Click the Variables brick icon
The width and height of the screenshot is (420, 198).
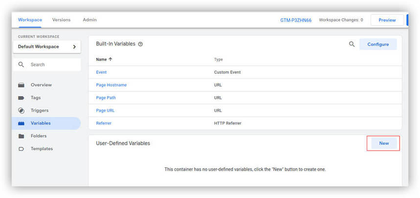tap(22, 123)
